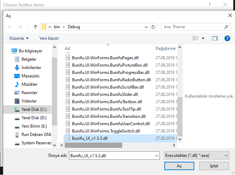Screen dimensions: 235x175
Task: Click the Aç button to open file
Action: (x=179, y=166)
